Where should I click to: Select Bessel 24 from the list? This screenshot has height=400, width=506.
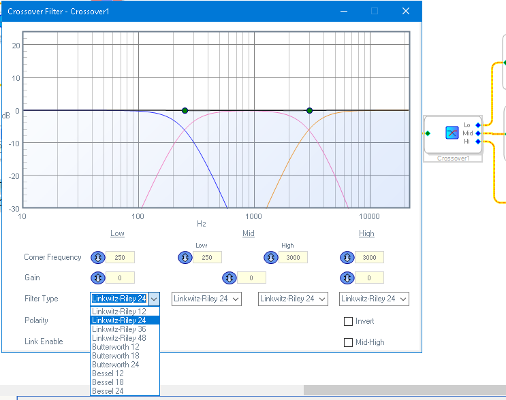(x=125, y=391)
